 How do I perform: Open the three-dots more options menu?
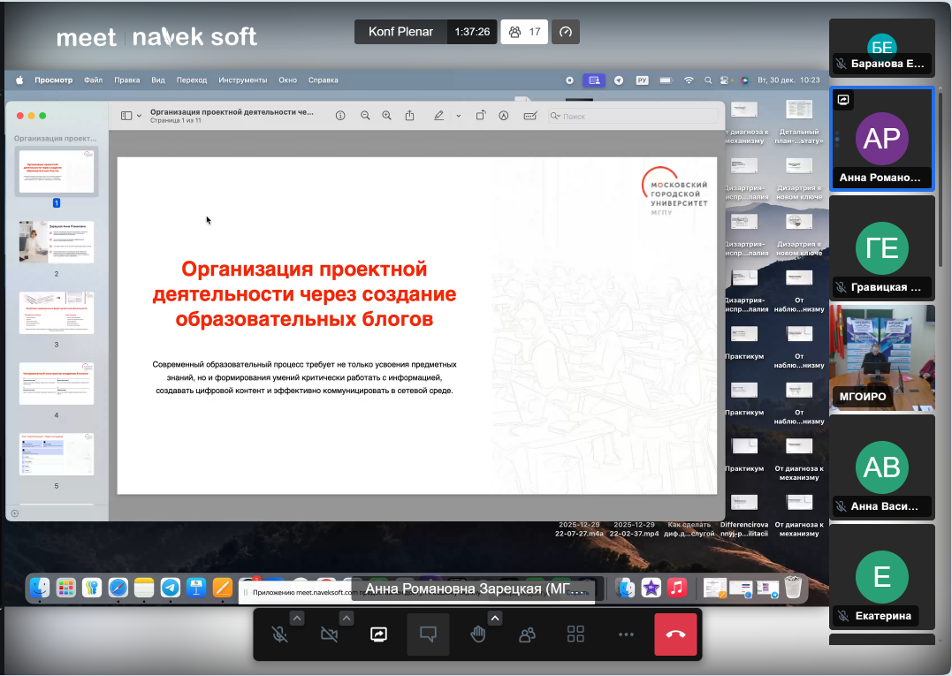[x=626, y=634]
